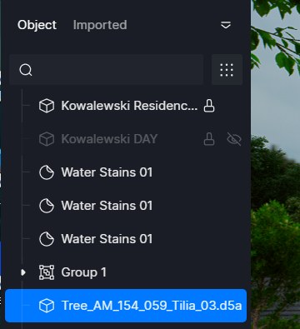Show the hidden Kowalewski DAY object
Viewport: 300px width, 329px height.
tap(234, 139)
